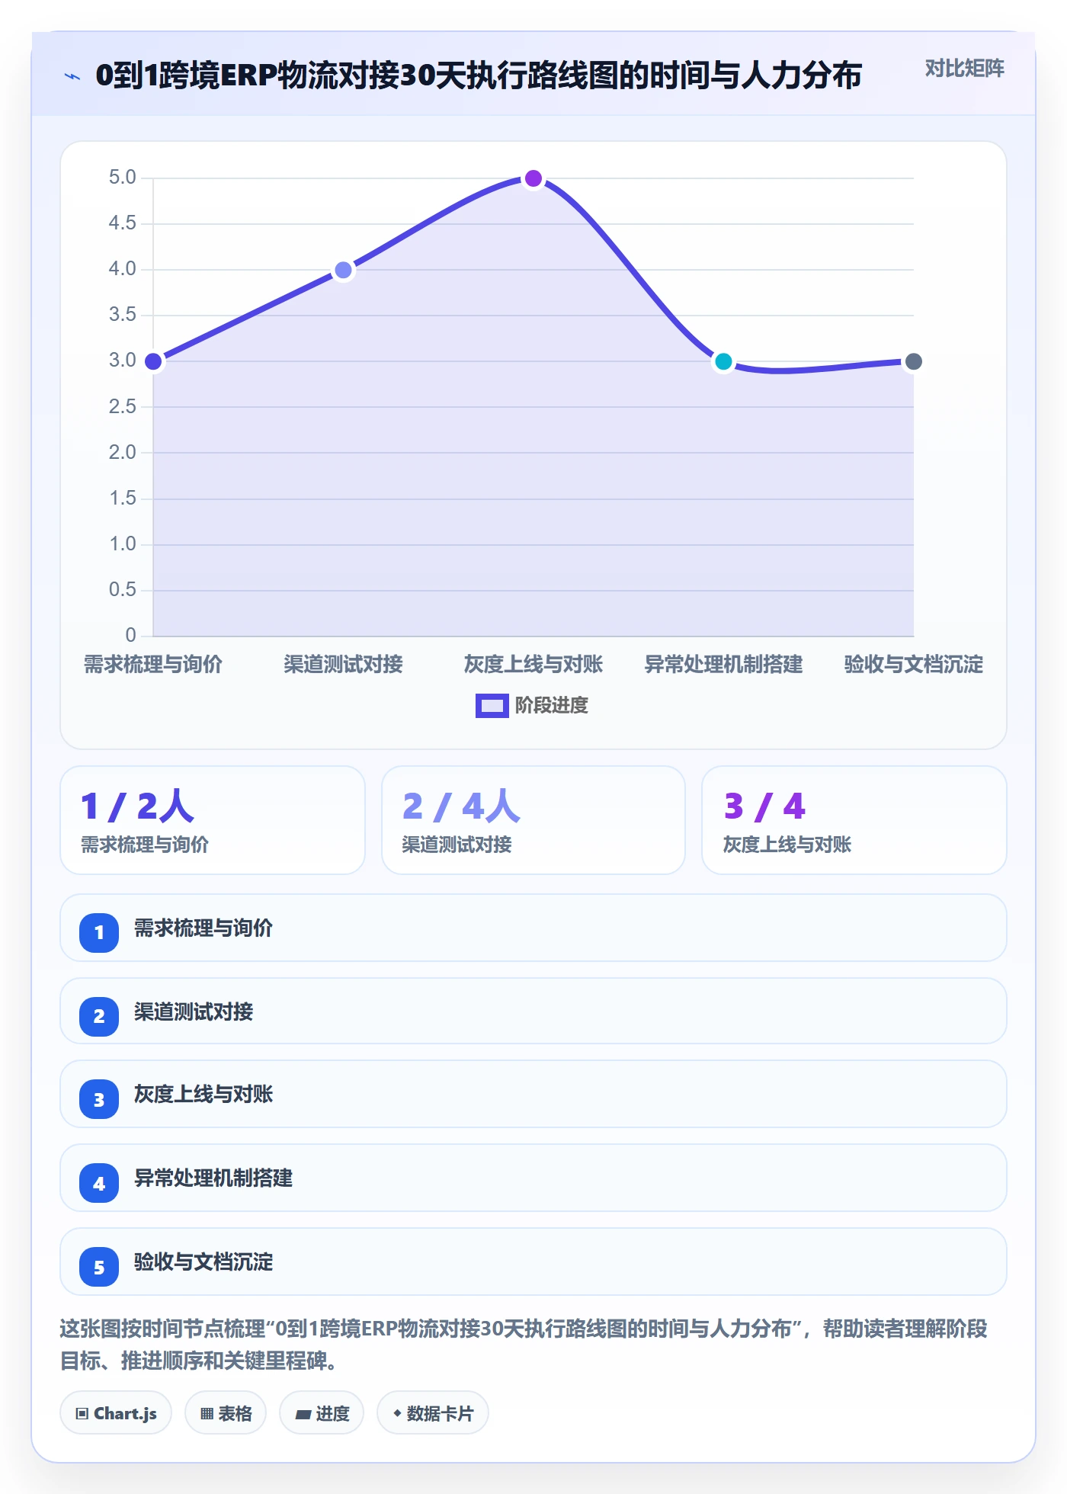Click the 对比矩阵 label in the header

point(964,69)
